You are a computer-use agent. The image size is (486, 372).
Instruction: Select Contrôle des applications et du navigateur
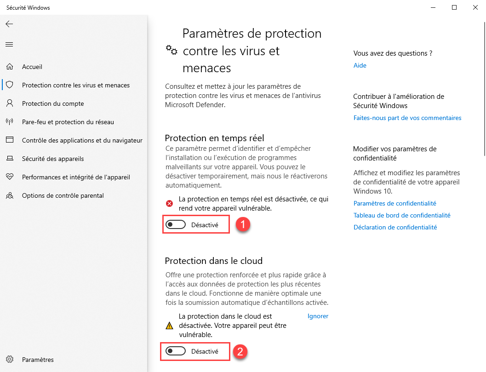click(x=82, y=140)
